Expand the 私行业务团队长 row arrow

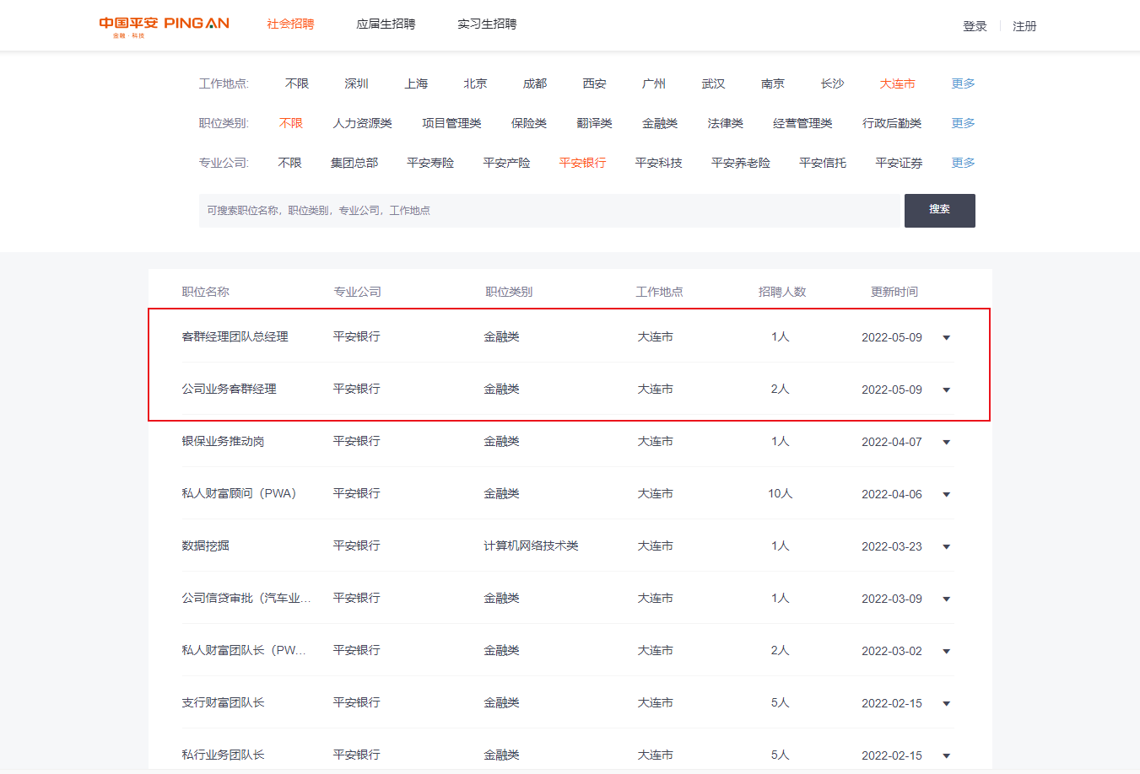(x=946, y=756)
